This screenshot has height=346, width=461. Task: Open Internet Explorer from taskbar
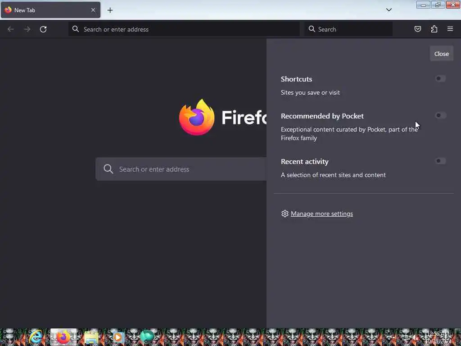tap(36, 337)
